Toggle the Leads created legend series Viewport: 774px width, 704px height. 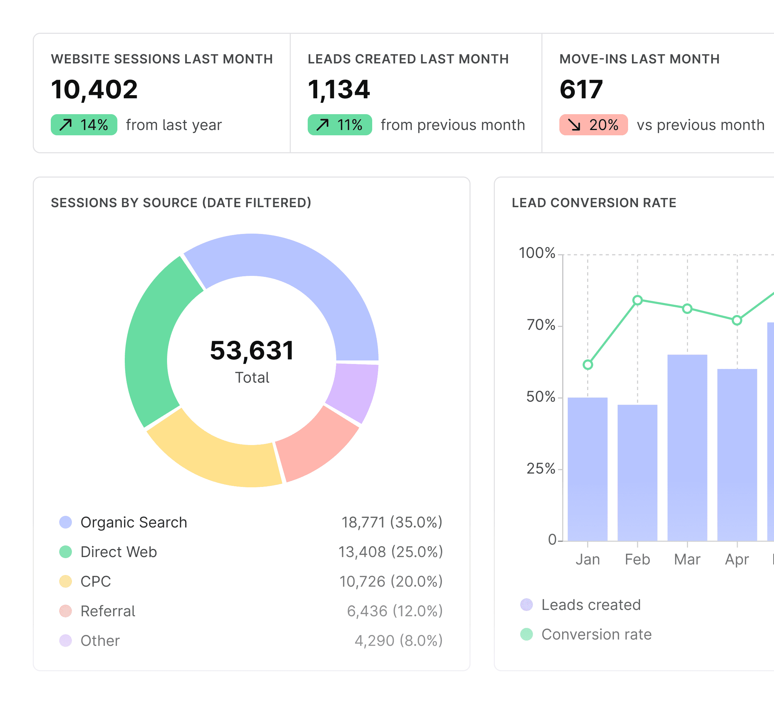tap(590, 605)
